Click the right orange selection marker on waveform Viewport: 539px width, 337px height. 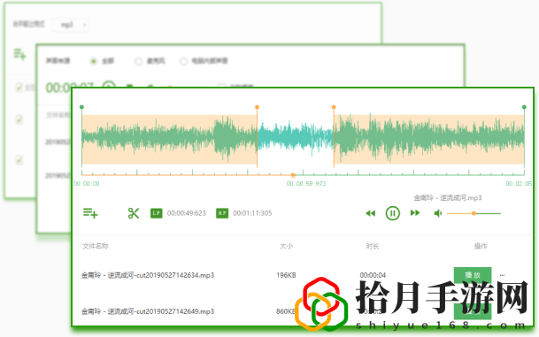coord(334,107)
